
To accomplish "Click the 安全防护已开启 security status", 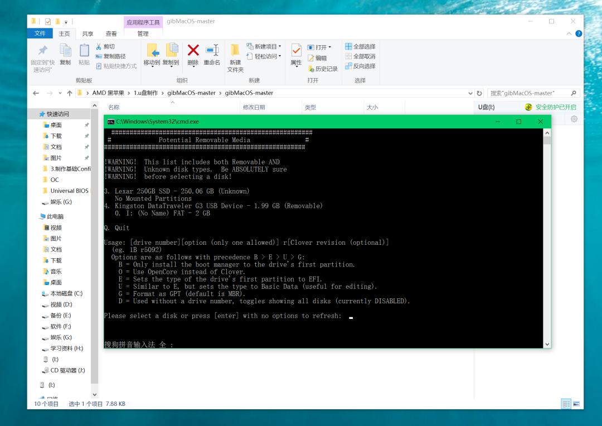I will click(x=551, y=107).
